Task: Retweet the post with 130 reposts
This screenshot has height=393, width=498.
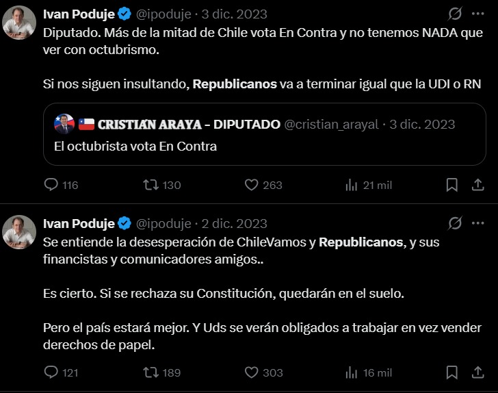Action: point(151,185)
